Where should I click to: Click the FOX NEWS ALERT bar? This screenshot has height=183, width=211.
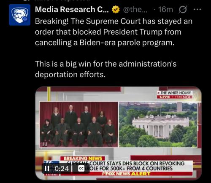point(126,174)
